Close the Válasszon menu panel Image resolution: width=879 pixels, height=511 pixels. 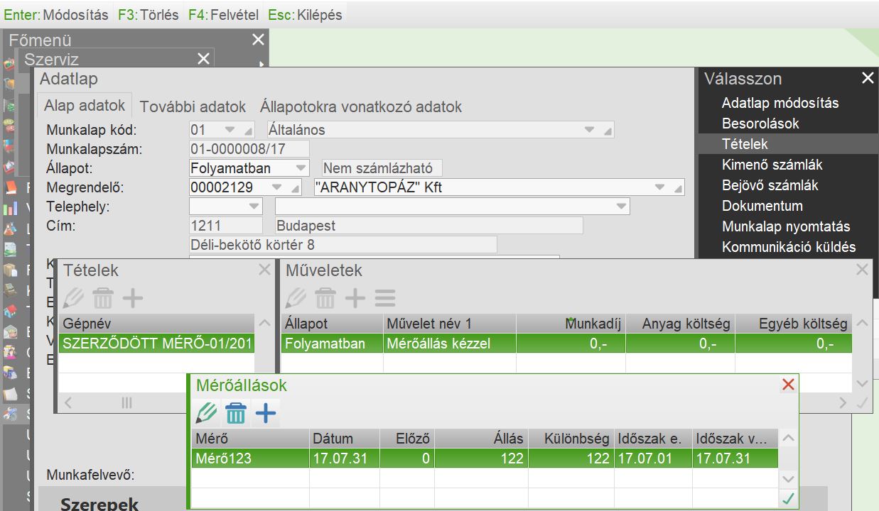click(868, 78)
